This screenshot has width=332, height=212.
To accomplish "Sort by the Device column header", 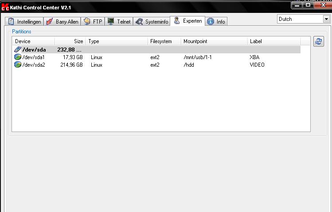I will [x=33, y=41].
